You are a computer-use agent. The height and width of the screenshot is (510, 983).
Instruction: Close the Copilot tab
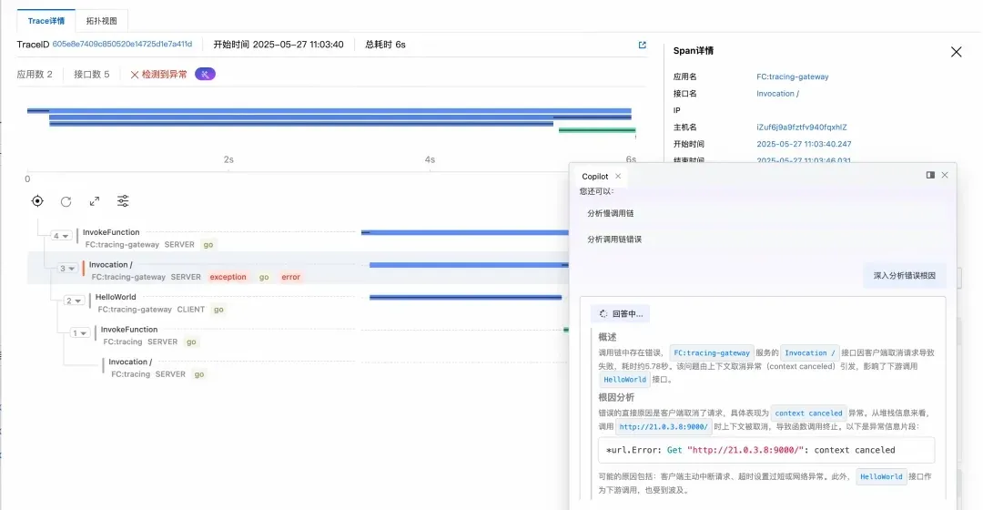(x=618, y=177)
